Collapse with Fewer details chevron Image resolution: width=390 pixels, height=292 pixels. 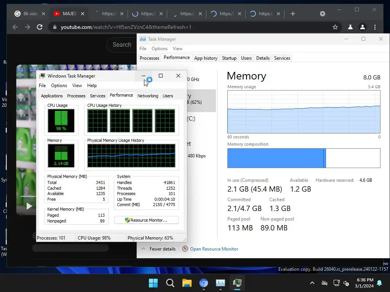click(143, 249)
